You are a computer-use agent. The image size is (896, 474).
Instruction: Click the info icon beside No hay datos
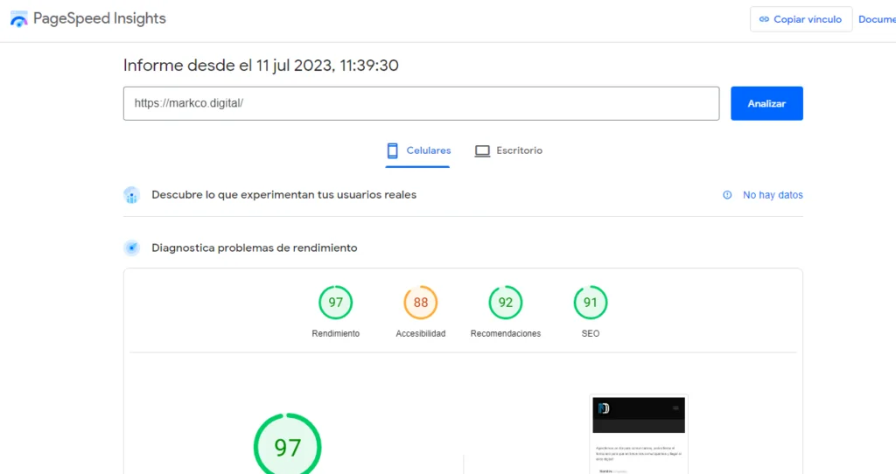[x=727, y=195]
